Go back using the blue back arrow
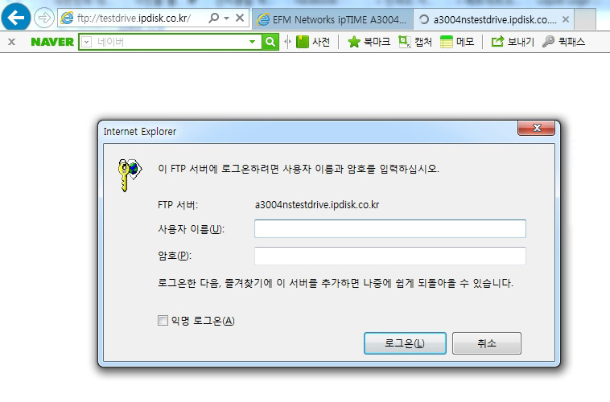 [x=16, y=17]
